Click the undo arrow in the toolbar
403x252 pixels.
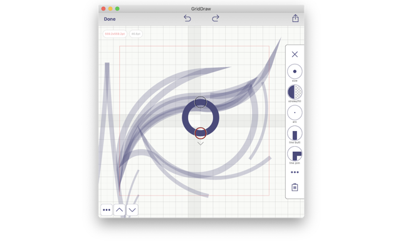pos(187,18)
